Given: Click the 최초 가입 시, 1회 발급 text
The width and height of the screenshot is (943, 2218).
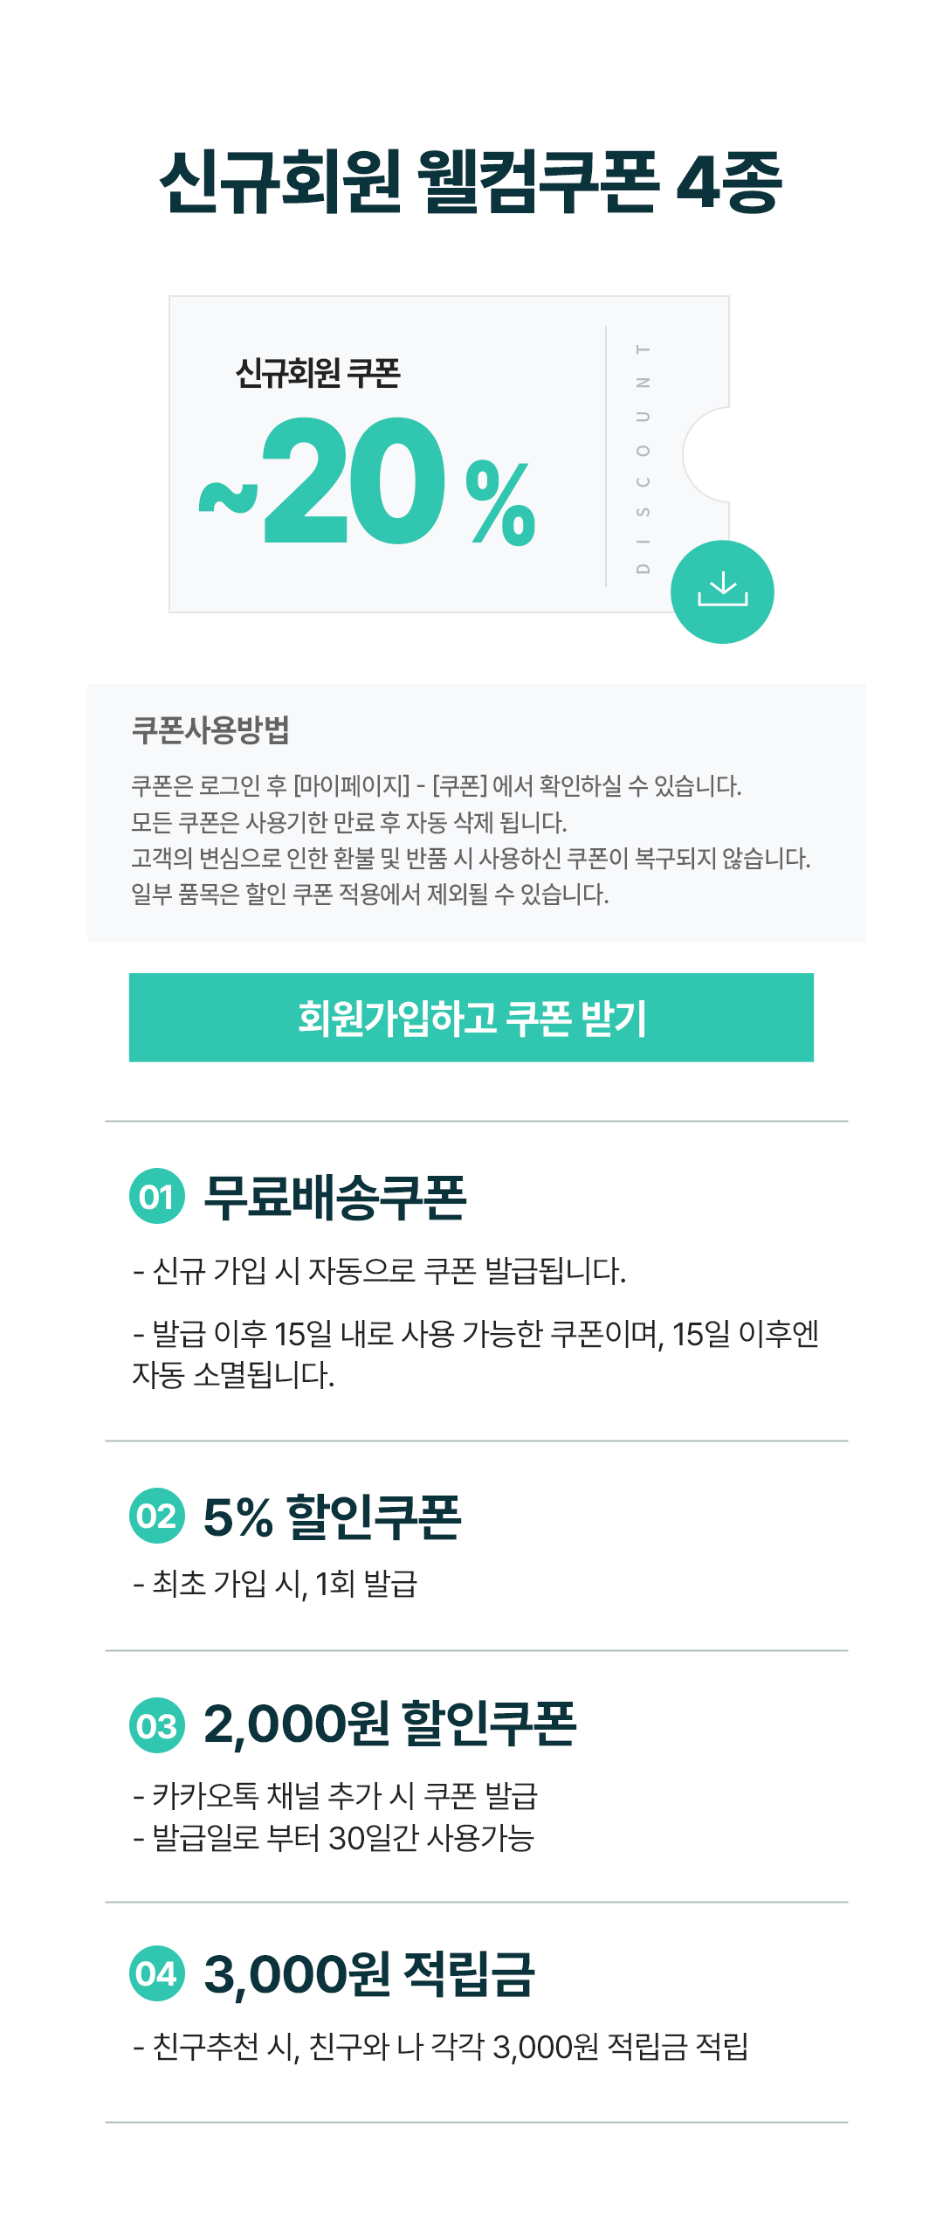Looking at the screenshot, I should click(275, 1583).
